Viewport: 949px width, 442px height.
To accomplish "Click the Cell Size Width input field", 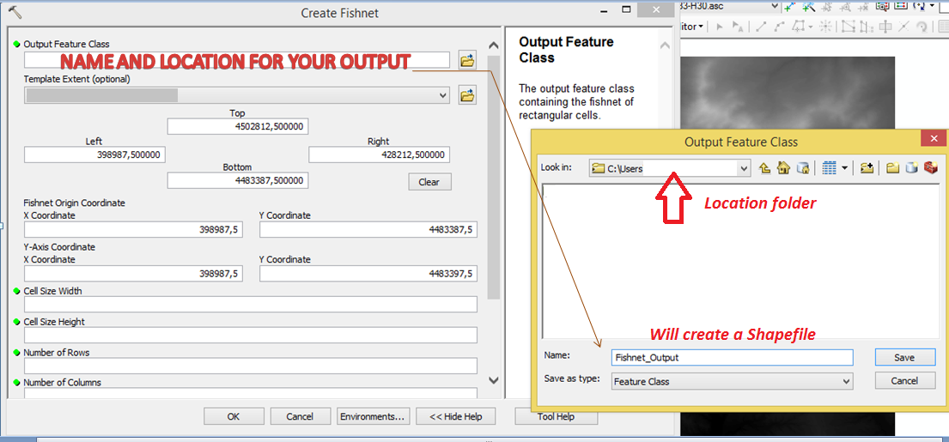I will 250,304.
